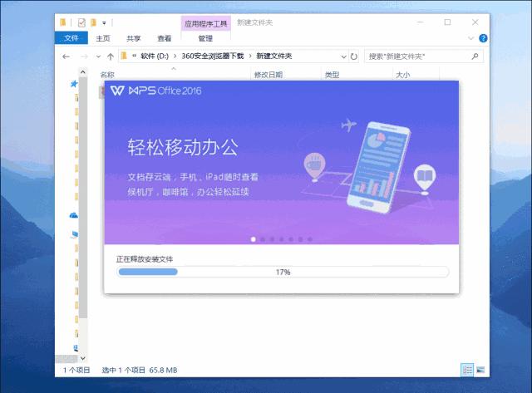
Task: Switch to the 查看 ribbon tab
Action: pos(165,38)
